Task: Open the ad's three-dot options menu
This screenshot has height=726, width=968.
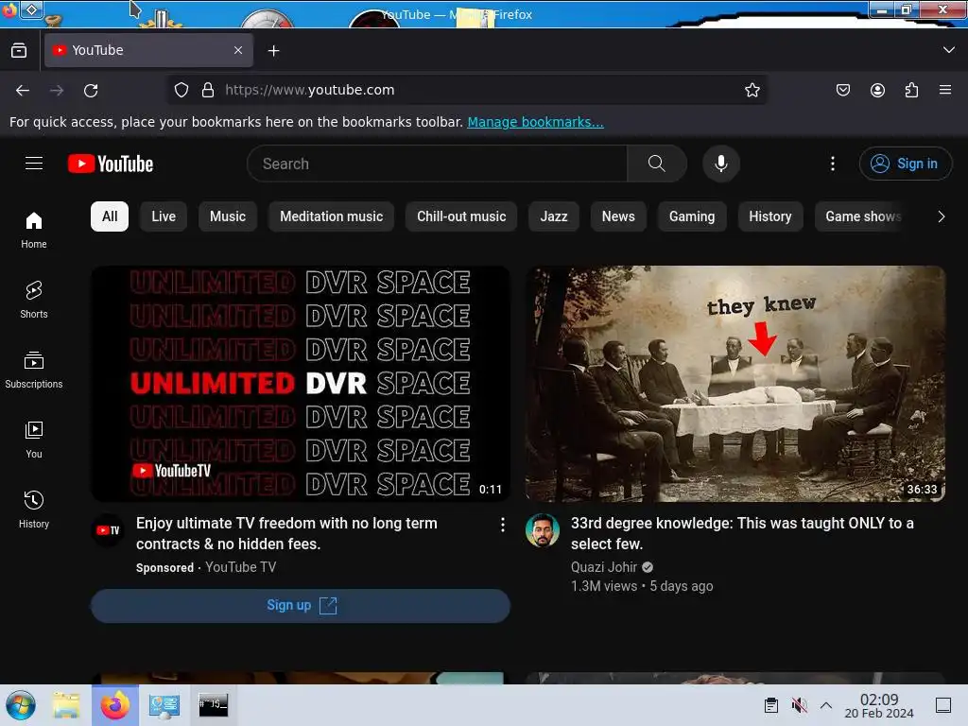Action: (503, 525)
